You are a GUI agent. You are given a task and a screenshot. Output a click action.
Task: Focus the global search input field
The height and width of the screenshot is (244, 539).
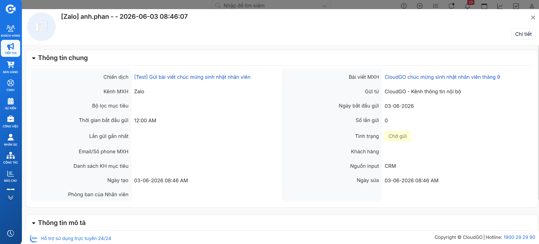pos(271,5)
